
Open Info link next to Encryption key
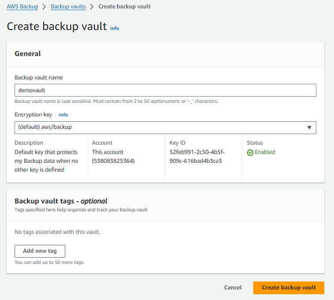63,115
